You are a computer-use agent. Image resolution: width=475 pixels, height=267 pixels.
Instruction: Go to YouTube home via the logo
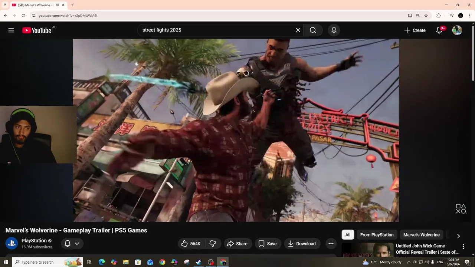(x=37, y=30)
